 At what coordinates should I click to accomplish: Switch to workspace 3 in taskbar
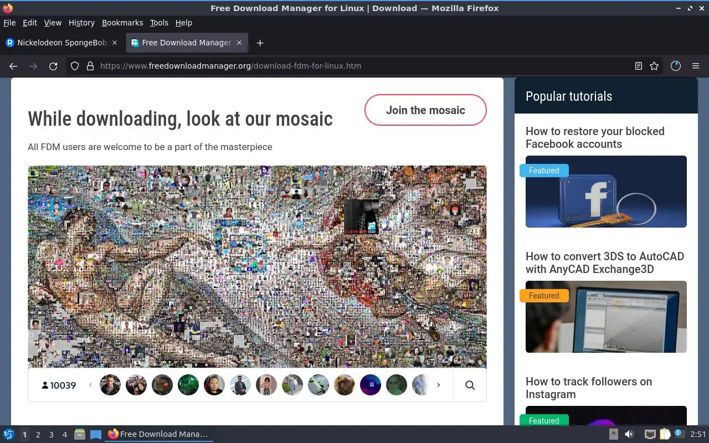[x=51, y=435]
